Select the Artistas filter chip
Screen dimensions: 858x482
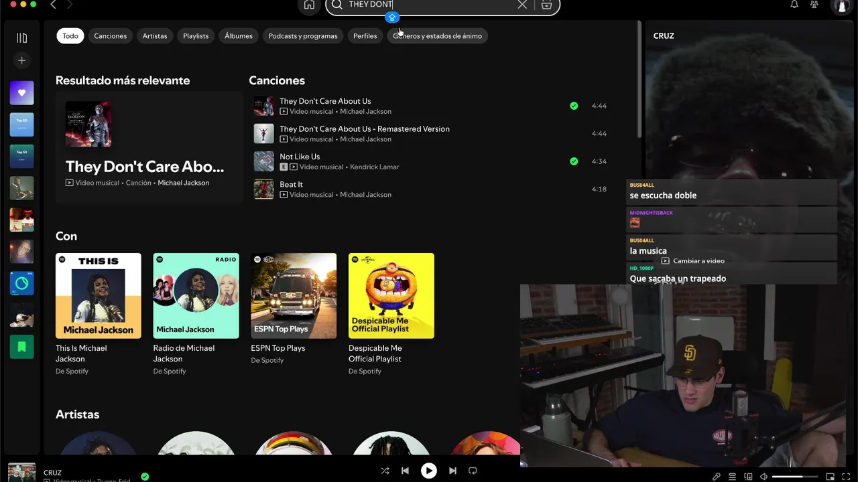point(155,36)
